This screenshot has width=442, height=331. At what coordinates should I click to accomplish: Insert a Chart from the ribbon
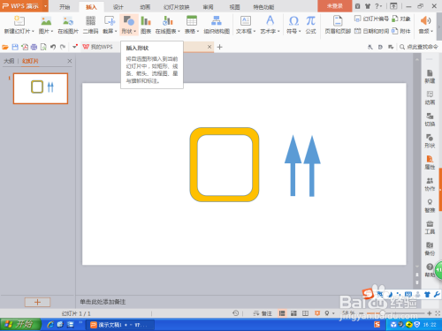click(x=146, y=21)
